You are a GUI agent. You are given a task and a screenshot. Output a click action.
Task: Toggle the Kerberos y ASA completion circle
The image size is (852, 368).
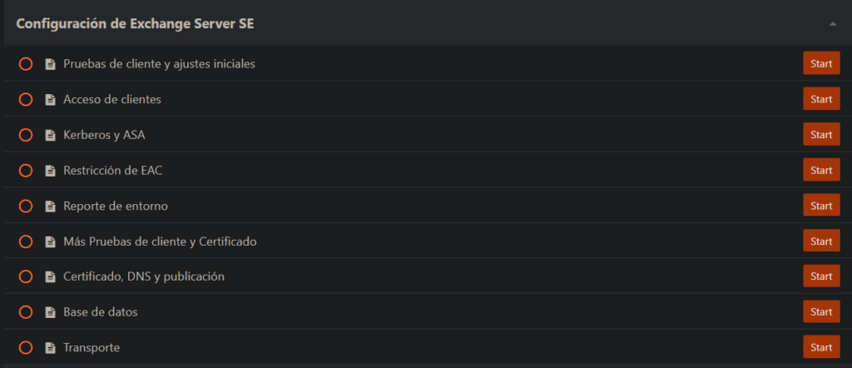(26, 135)
